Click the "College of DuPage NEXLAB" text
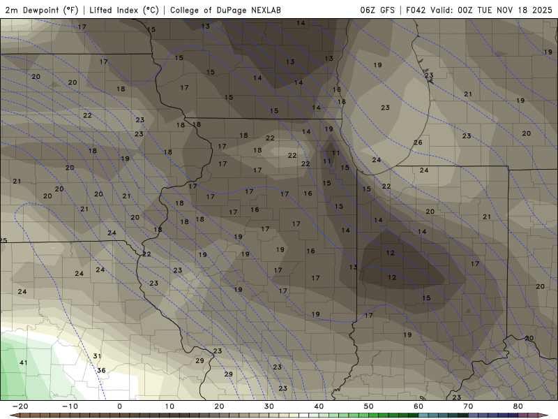The height and width of the screenshot is (419, 558). (x=225, y=10)
